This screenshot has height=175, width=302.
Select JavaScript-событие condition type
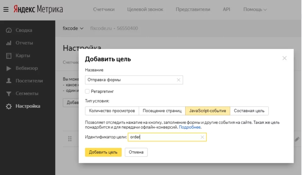point(208,111)
